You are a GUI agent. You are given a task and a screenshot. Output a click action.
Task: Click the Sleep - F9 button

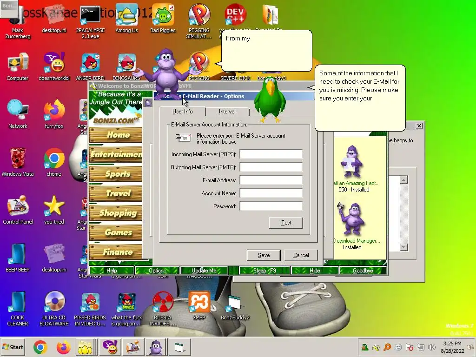[264, 271]
